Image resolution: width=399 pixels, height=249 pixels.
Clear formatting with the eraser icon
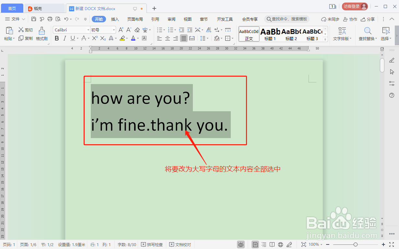pyautogui.click(x=137, y=30)
